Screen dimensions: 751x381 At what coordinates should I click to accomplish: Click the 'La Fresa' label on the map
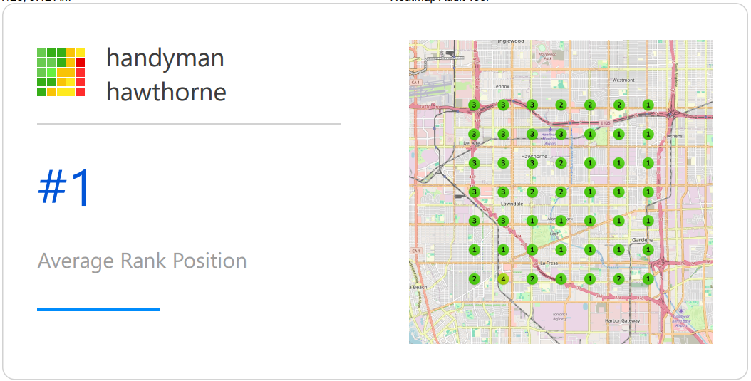(550, 263)
